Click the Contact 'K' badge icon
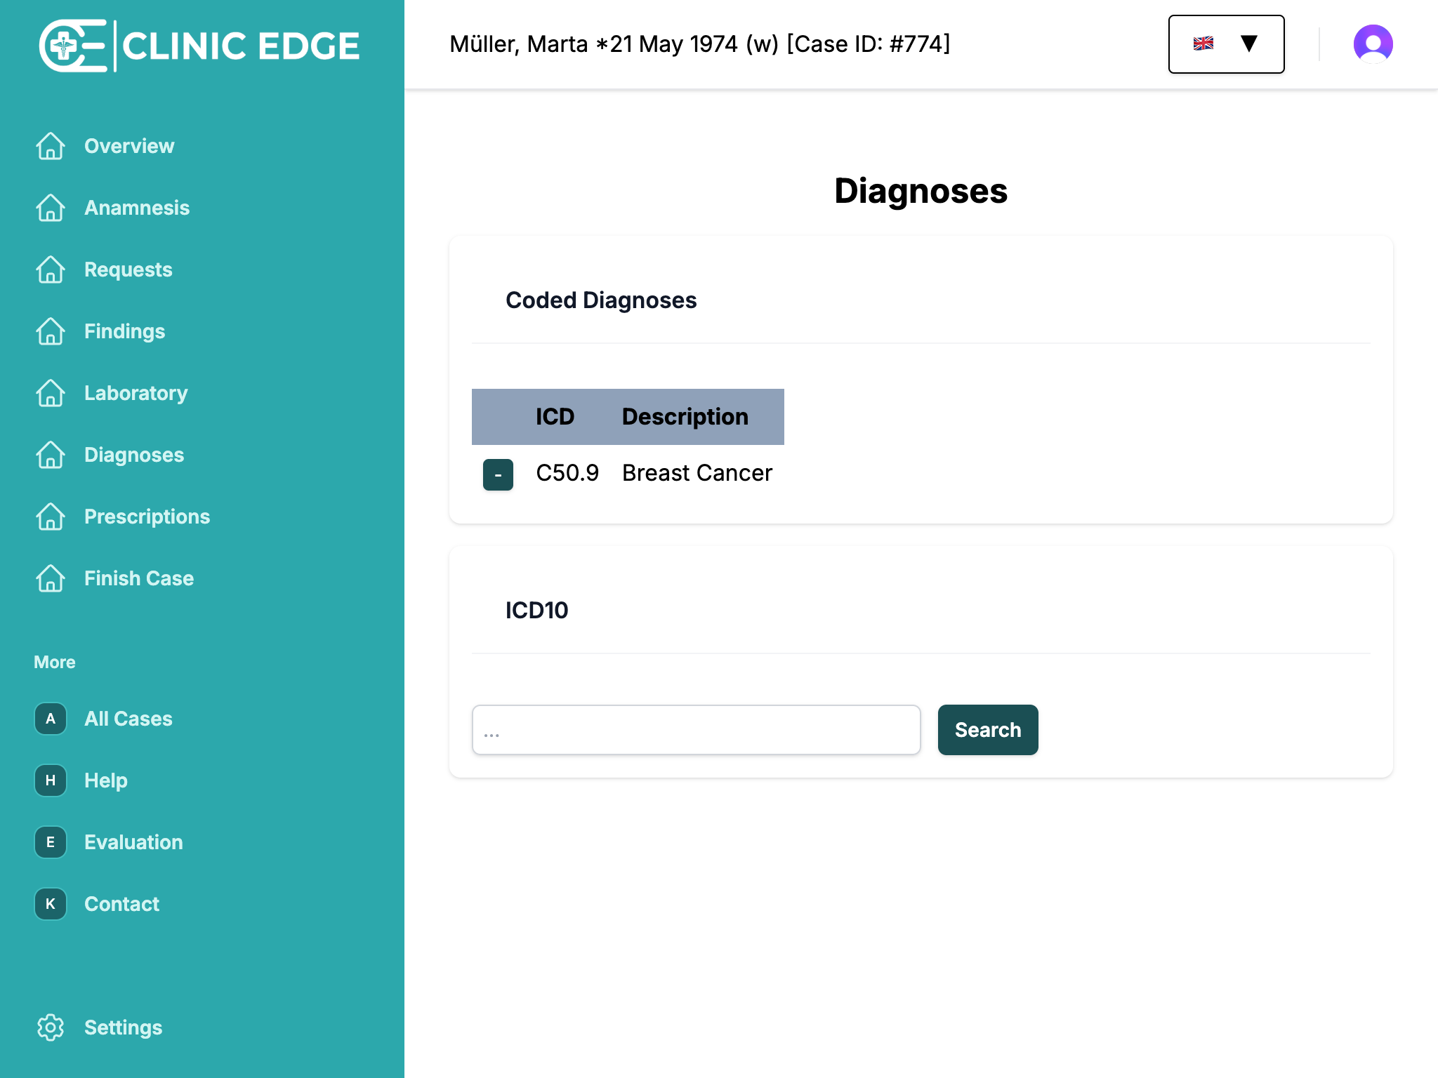Image resolution: width=1438 pixels, height=1078 pixels. [x=51, y=904]
